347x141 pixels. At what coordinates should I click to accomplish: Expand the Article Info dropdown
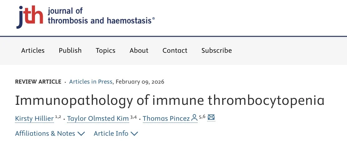(116, 134)
